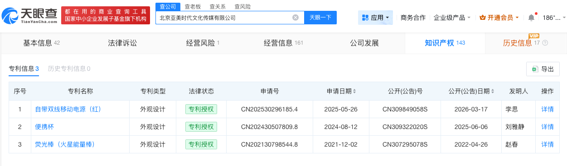Screen dimensions: 567x166
Task: Clear the search box with the X icon
Action: (296, 18)
